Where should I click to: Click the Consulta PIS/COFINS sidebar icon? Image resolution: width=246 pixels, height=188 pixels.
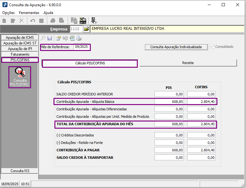(x=20, y=77)
